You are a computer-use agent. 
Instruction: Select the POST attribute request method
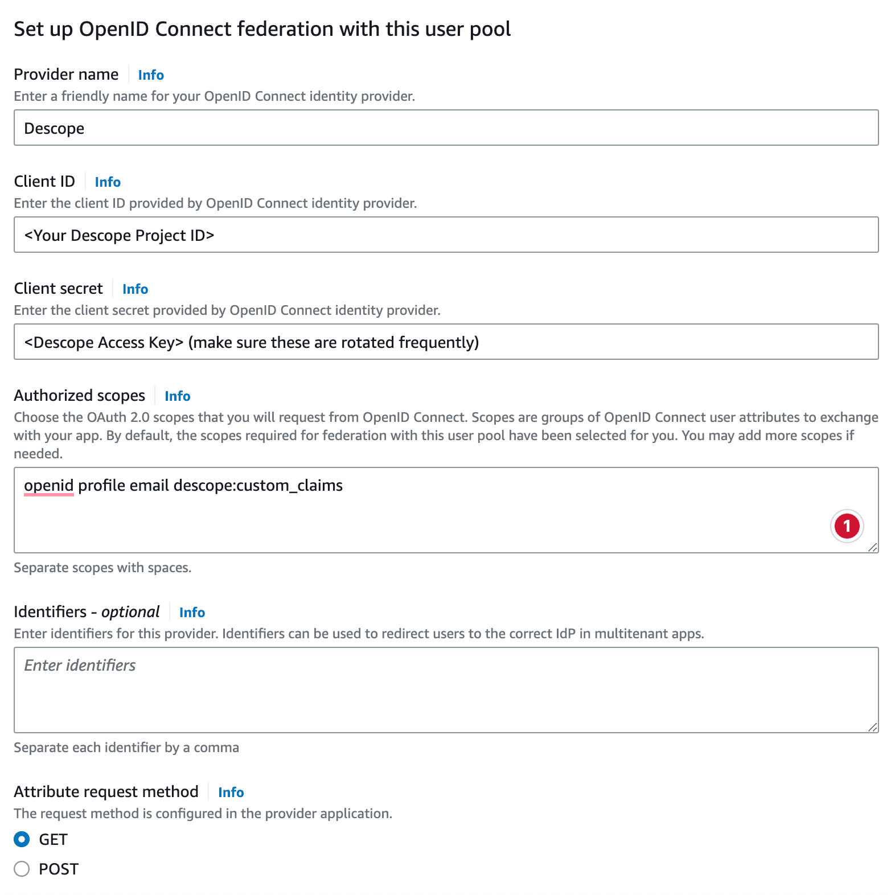tap(22, 868)
